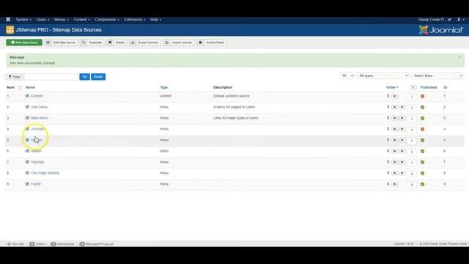Toggle published state of source ID 5

pyautogui.click(x=422, y=140)
